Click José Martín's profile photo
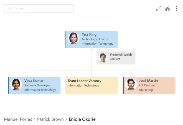The image size is (183, 125). click(x=131, y=84)
